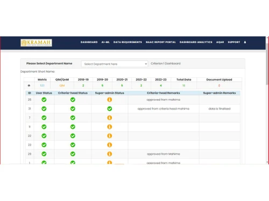Click Criteria-head Remarks column header
Image resolution: width=269 pixels, height=201 pixels.
click(x=164, y=93)
